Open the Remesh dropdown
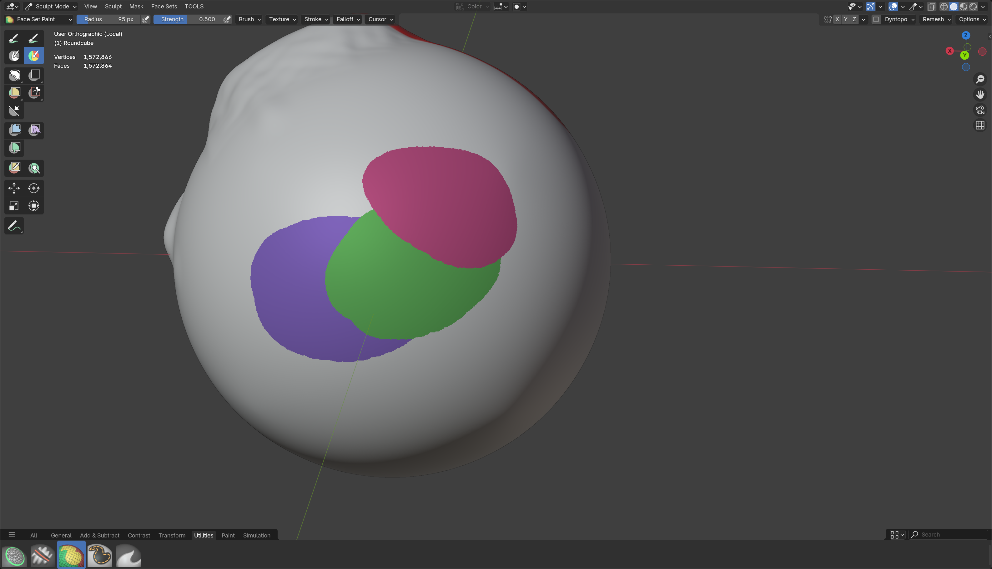Screen dimensions: 992x569 click(x=936, y=19)
